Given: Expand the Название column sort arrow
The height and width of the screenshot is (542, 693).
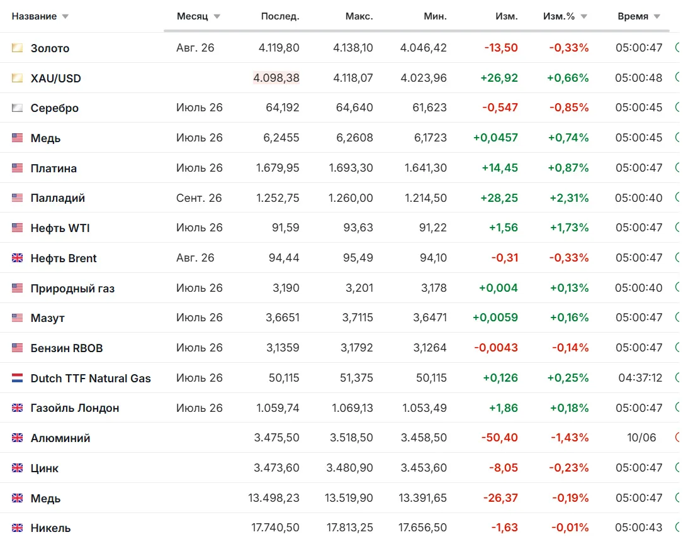Looking at the screenshot, I should click(x=65, y=17).
